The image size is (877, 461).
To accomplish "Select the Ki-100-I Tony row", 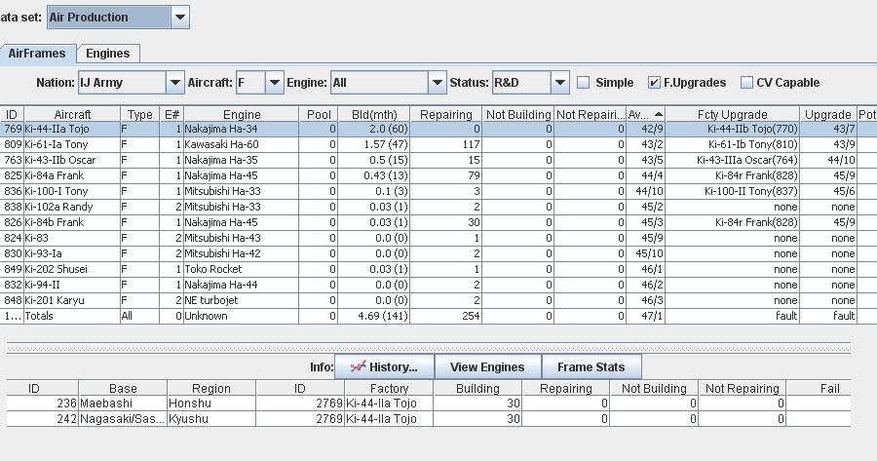I will tap(438, 191).
